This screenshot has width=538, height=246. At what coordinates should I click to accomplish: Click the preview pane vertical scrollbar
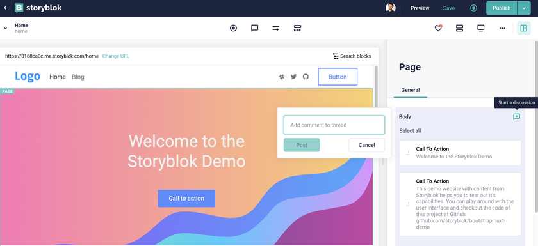click(376, 88)
